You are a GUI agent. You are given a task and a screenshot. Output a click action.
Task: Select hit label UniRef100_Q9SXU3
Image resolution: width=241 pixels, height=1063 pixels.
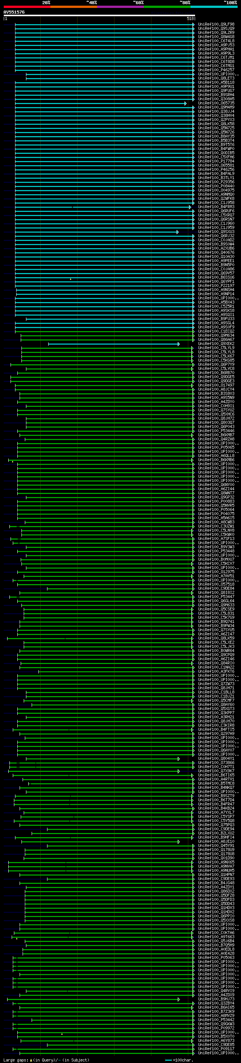(x=216, y=232)
